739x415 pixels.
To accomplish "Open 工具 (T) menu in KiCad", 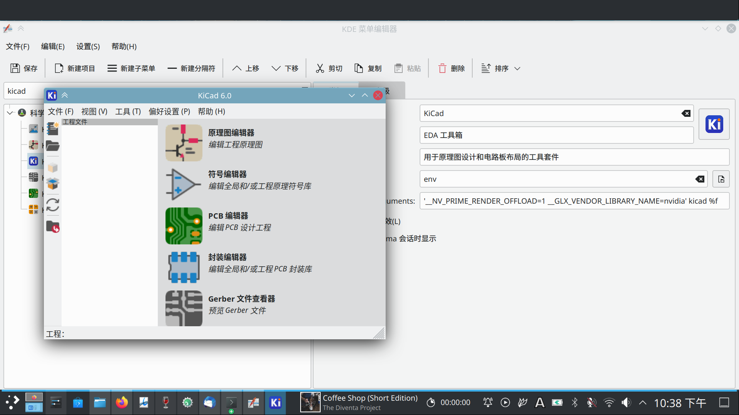I will point(128,111).
